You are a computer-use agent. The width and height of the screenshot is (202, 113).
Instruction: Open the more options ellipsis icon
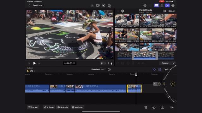pyautogui.click(x=173, y=6)
